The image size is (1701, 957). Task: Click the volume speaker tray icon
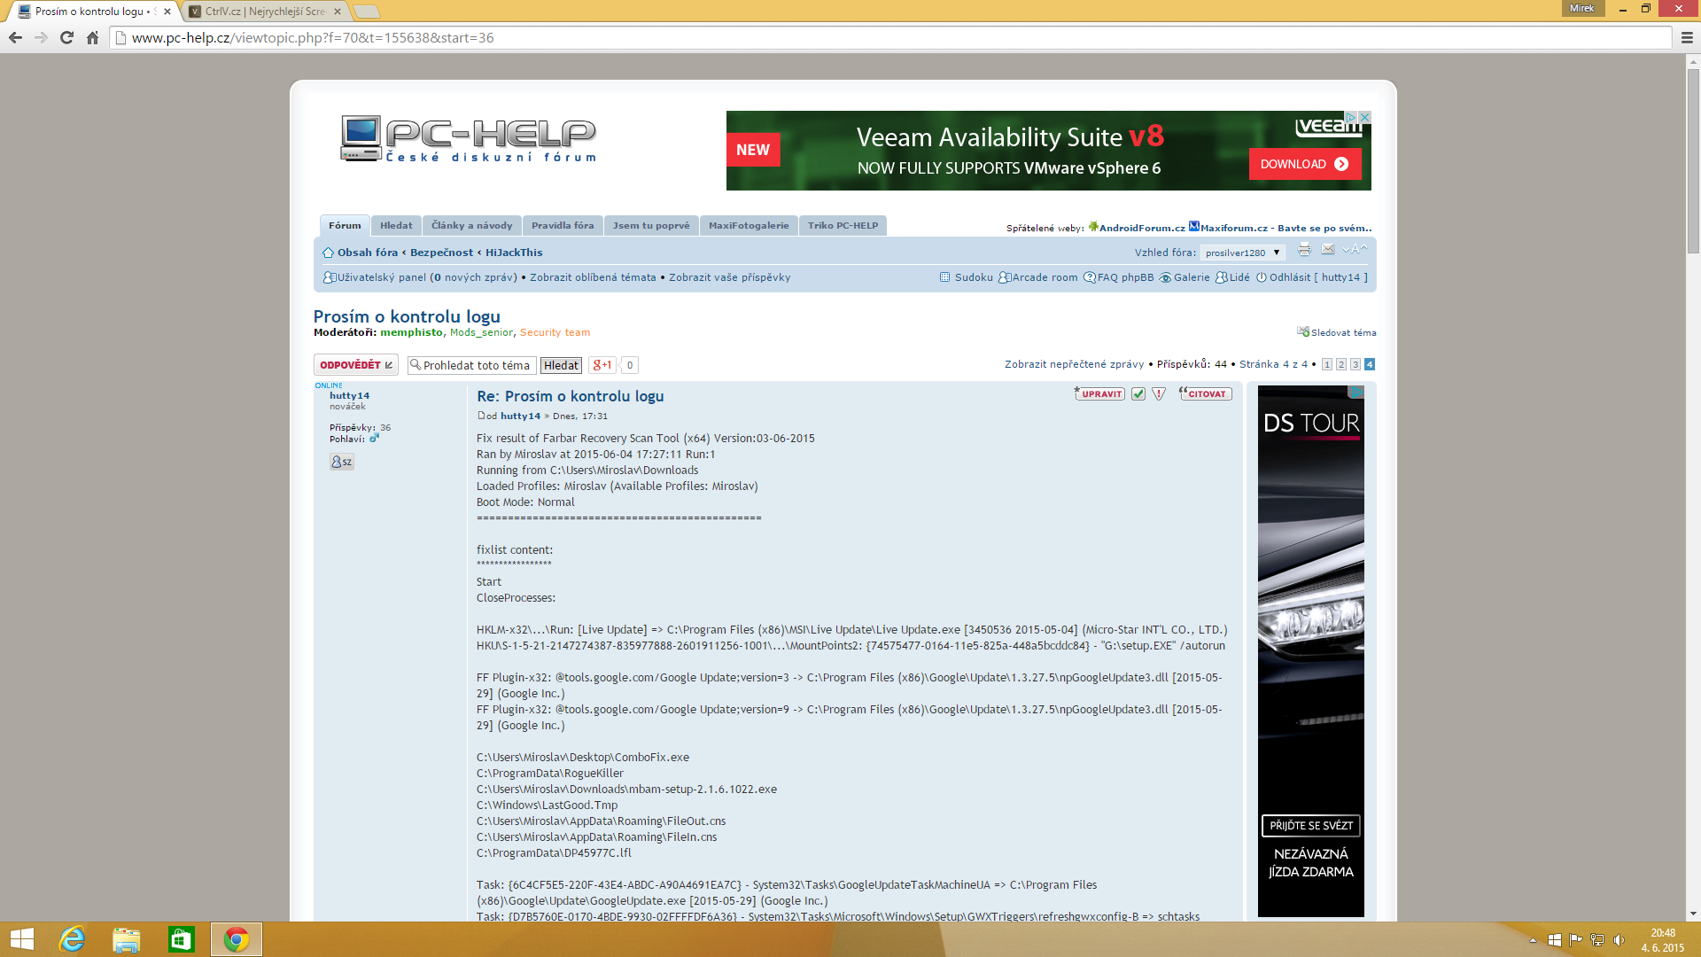1619,940
